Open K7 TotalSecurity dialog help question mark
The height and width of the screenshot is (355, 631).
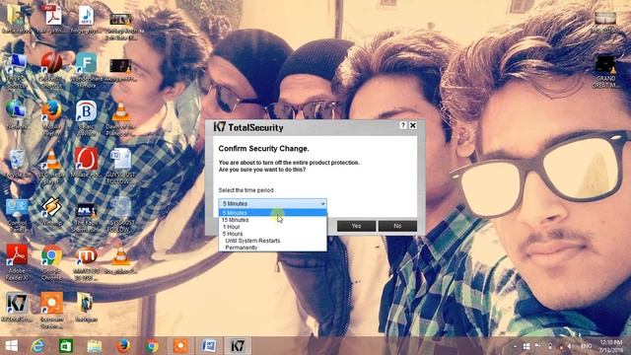point(403,125)
